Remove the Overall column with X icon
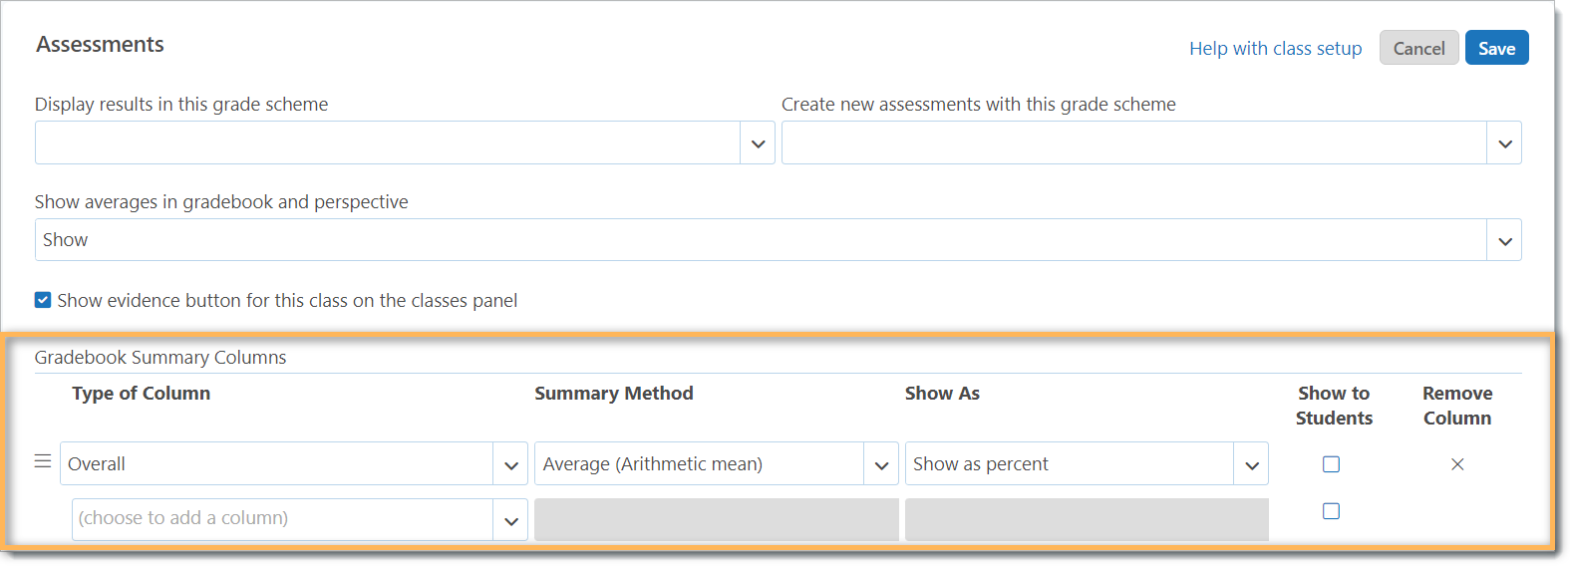Image resolution: width=1570 pixels, height=567 pixels. point(1457,464)
